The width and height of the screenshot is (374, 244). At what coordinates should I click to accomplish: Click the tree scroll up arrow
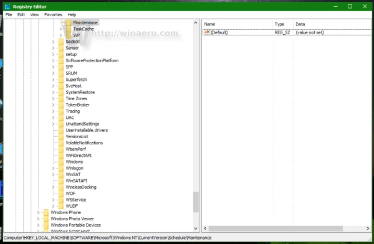(196, 22)
